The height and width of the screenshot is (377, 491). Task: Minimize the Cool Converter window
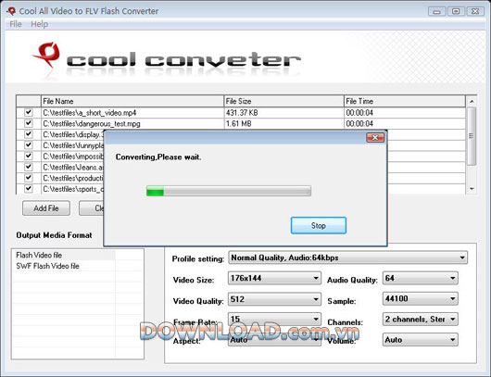[437, 12]
